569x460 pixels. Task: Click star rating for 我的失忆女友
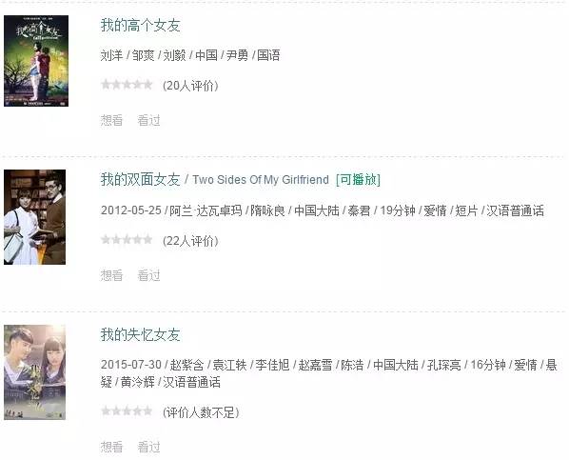127,411
